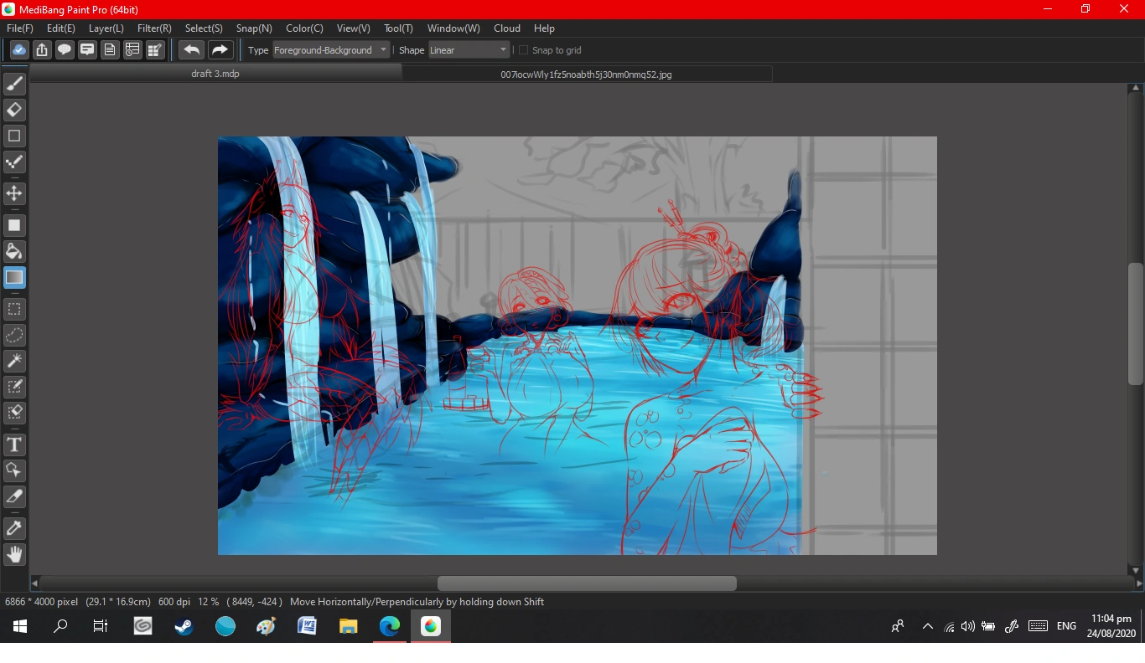Choose the Operation (object) tool
1145x663 pixels.
pyautogui.click(x=14, y=470)
